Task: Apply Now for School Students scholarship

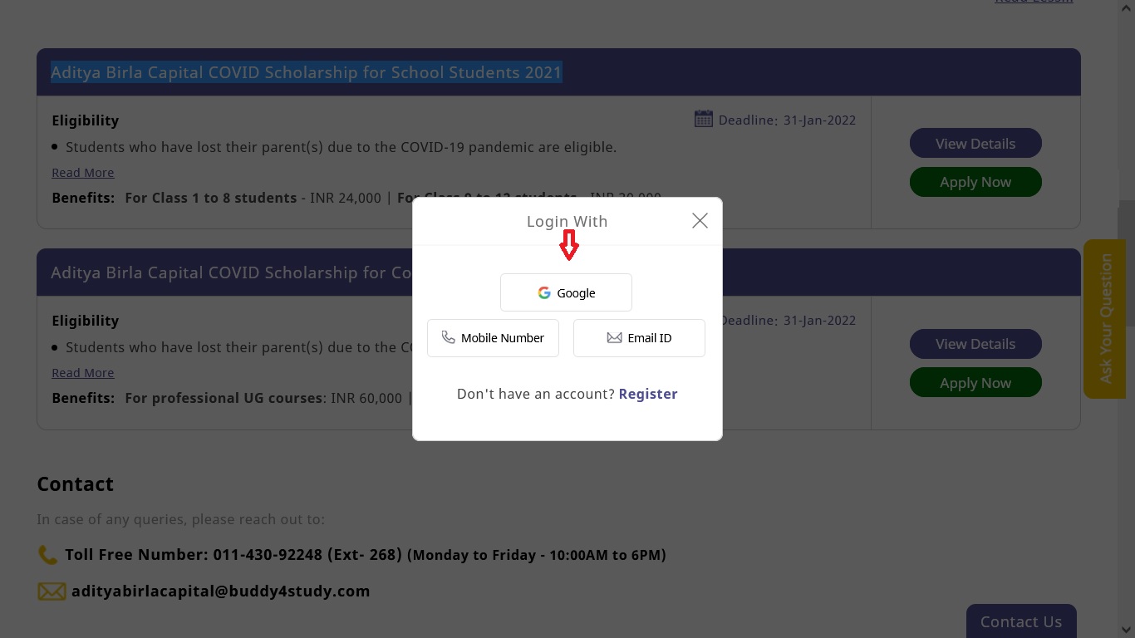Action: [975, 182]
